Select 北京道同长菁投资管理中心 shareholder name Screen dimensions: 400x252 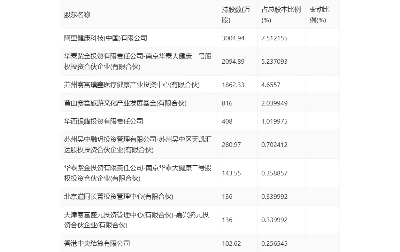(118, 196)
